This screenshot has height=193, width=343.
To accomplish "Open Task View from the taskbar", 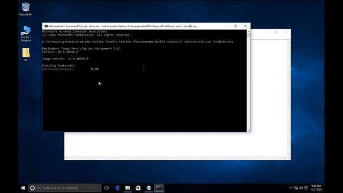I will tap(107, 188).
